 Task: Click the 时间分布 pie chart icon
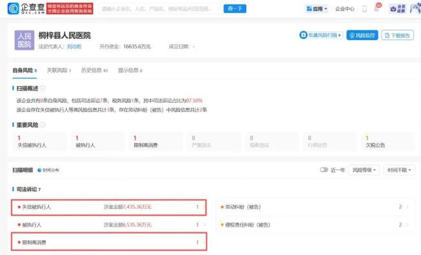point(40,170)
